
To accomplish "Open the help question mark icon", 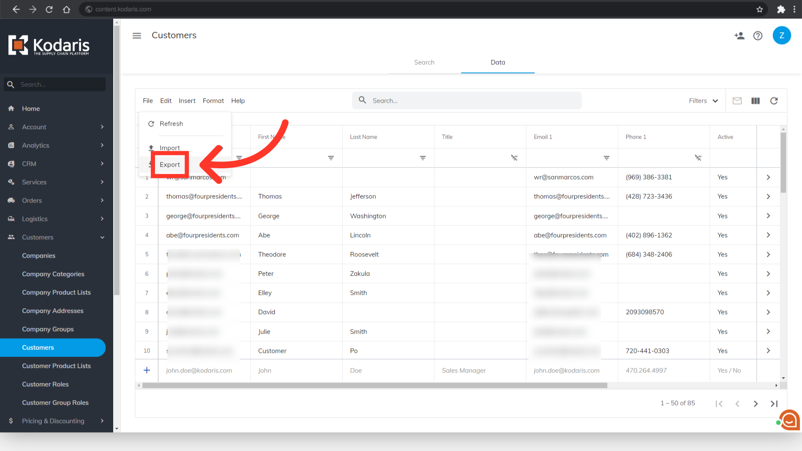I will [x=758, y=35].
